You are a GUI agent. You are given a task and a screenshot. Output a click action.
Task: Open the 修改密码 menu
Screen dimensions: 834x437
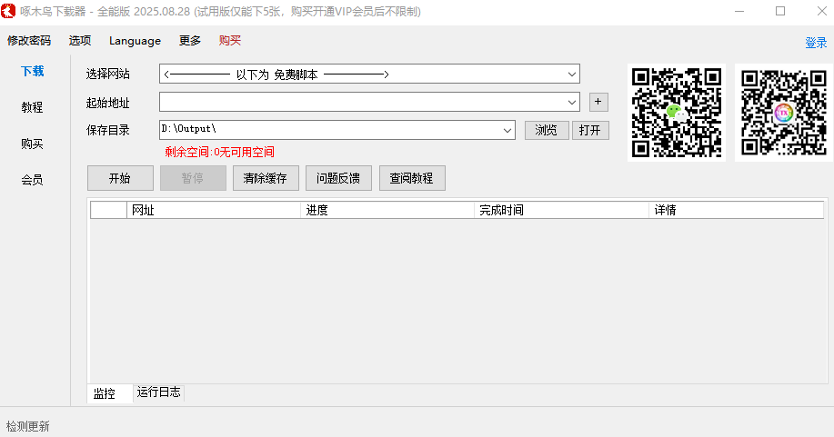tap(29, 41)
